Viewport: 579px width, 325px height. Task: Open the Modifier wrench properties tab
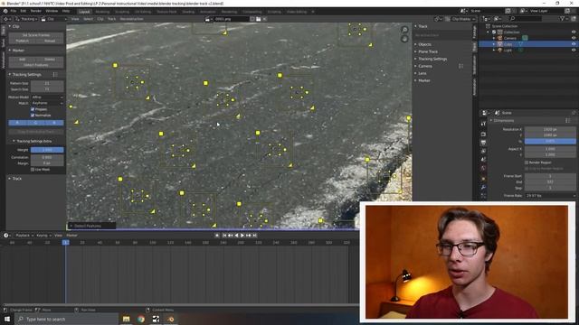483,187
